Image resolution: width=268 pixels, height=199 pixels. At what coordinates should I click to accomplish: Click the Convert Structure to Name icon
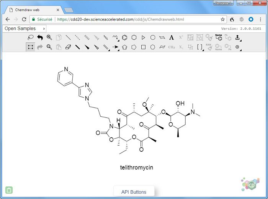point(219,47)
